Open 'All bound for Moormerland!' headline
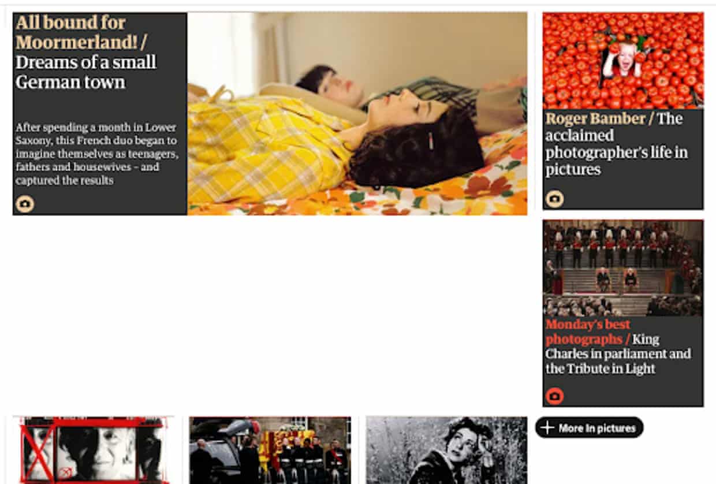 [80, 32]
